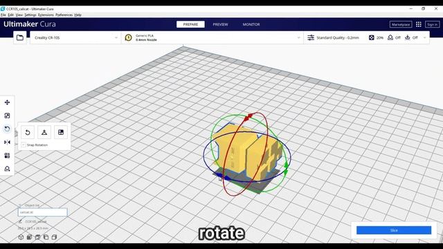443x249 pixels.
Task: Click the Sign in button
Action: point(432,25)
